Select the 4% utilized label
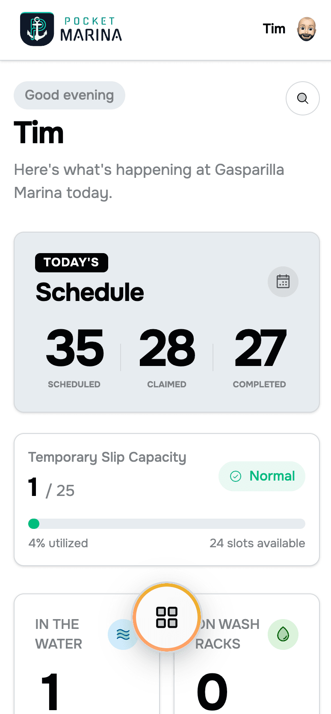This screenshot has width=331, height=714. coord(58,543)
